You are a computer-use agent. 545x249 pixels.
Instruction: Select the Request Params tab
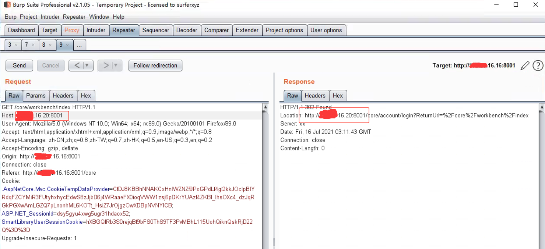[36, 96]
